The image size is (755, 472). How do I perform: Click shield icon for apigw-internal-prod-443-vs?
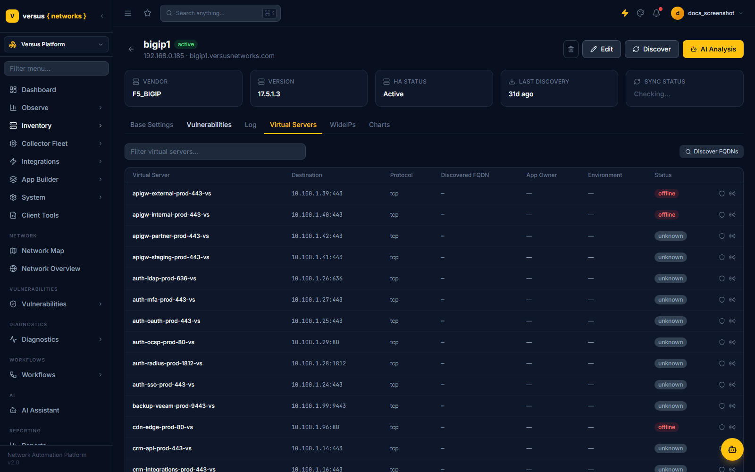[722, 215]
